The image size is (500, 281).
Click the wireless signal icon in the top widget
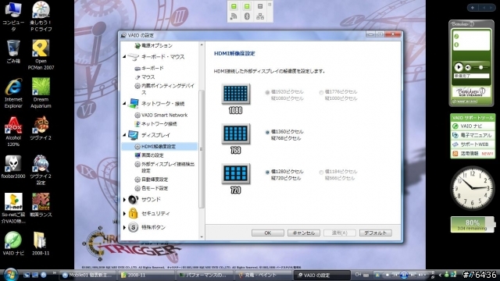pos(234,16)
